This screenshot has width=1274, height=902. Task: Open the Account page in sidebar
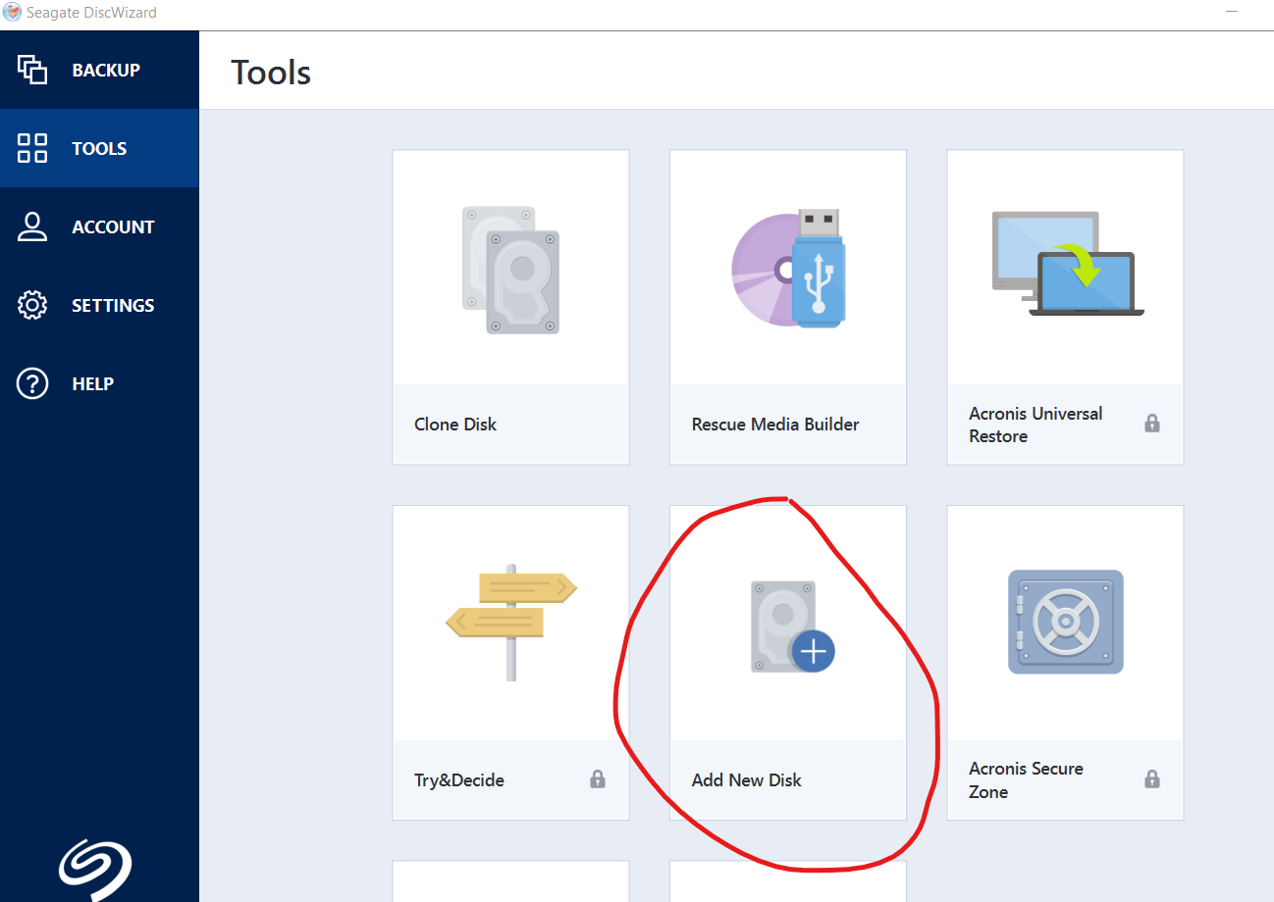[99, 226]
